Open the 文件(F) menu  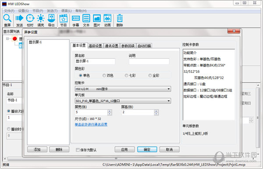(x=9, y=11)
